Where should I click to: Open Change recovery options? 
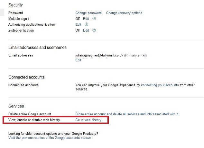click(124, 13)
